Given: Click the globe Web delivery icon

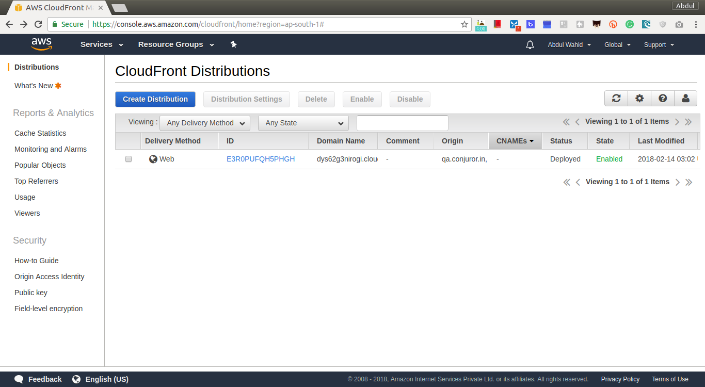Looking at the screenshot, I should pos(153,159).
